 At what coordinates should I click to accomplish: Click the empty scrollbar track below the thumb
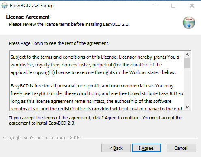click(x=187, y=86)
